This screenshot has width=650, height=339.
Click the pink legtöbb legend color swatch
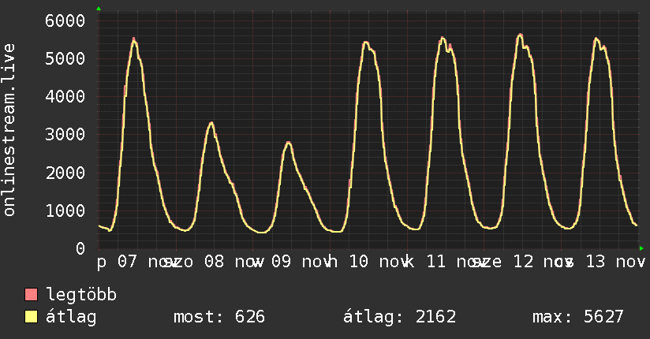pyautogui.click(x=31, y=294)
